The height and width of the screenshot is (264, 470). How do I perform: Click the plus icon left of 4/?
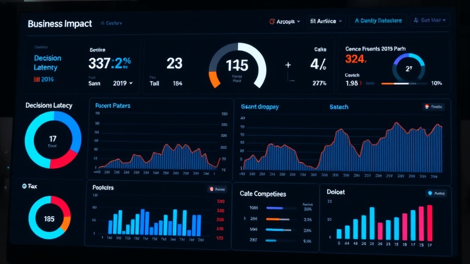(x=288, y=65)
